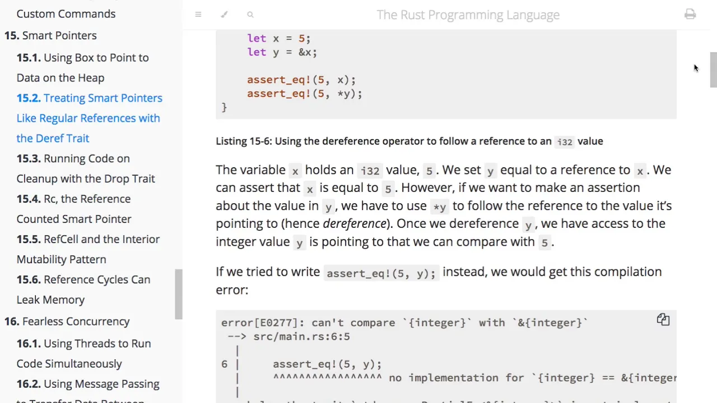Open 15.6 Reference Cycles section
Screen dimensions: 717x403
[x=83, y=289]
